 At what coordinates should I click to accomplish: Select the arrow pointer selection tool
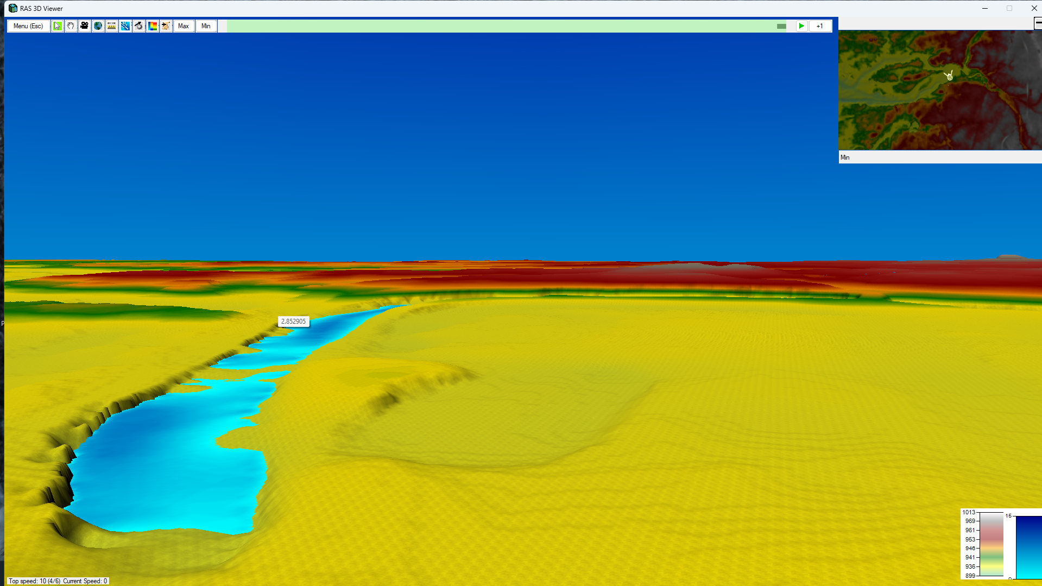pyautogui.click(x=57, y=26)
